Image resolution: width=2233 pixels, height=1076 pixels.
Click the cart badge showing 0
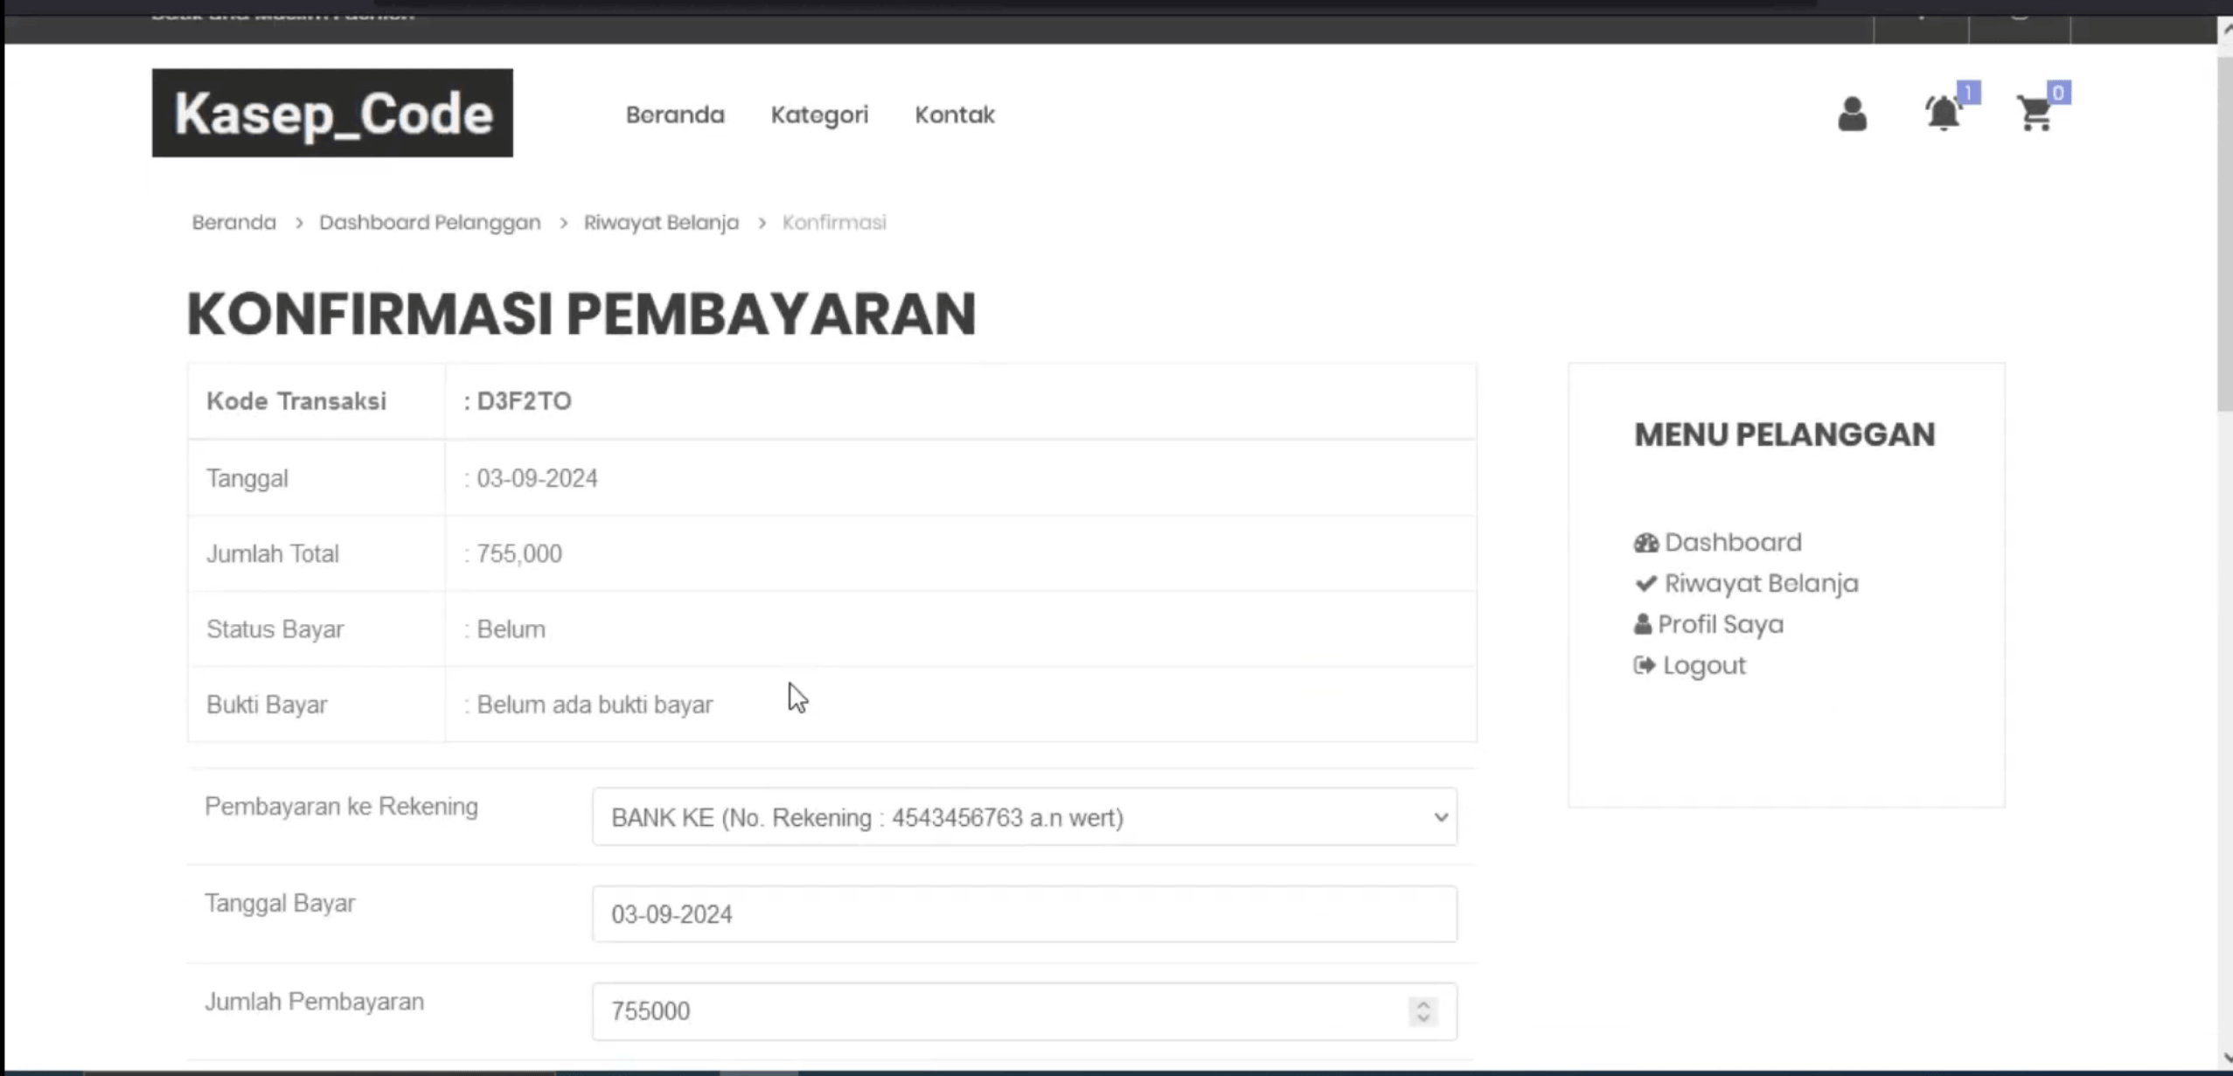point(2058,92)
